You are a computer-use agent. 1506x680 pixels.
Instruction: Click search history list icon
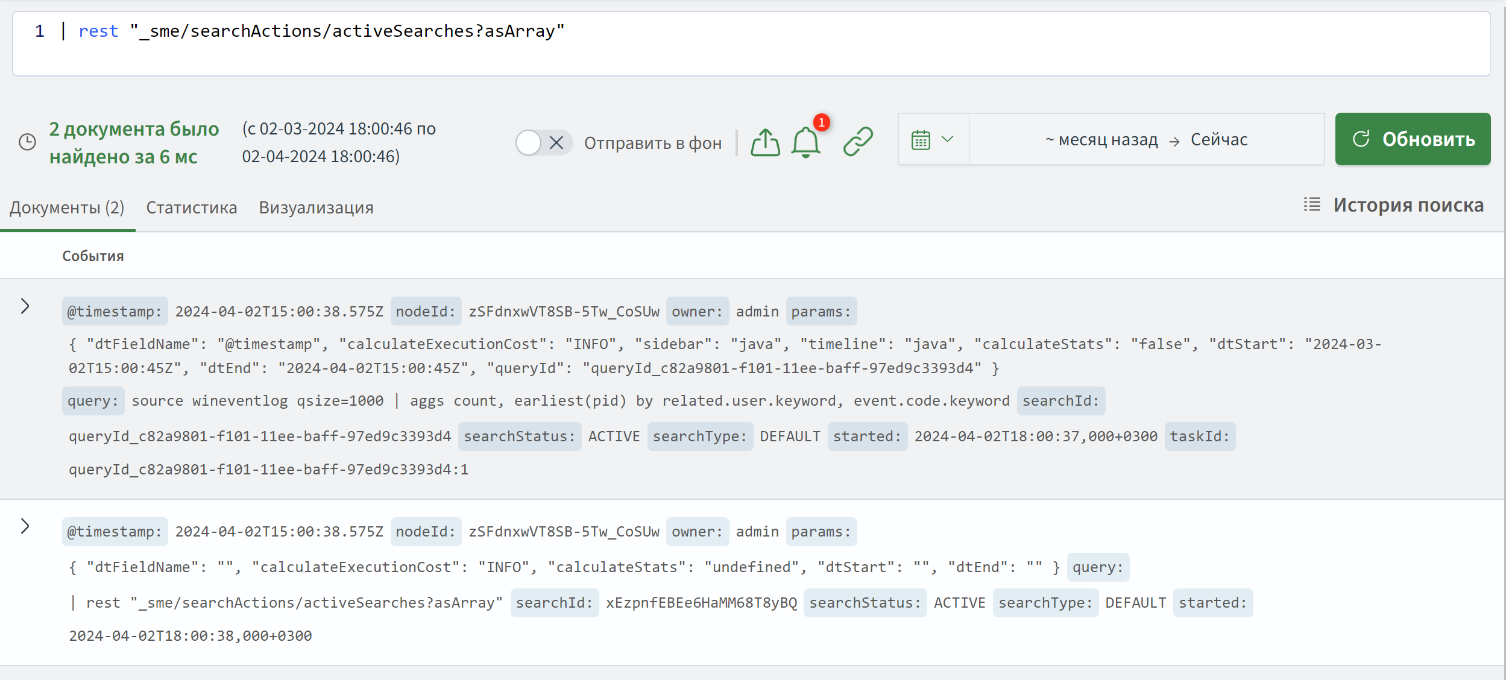[x=1312, y=204]
